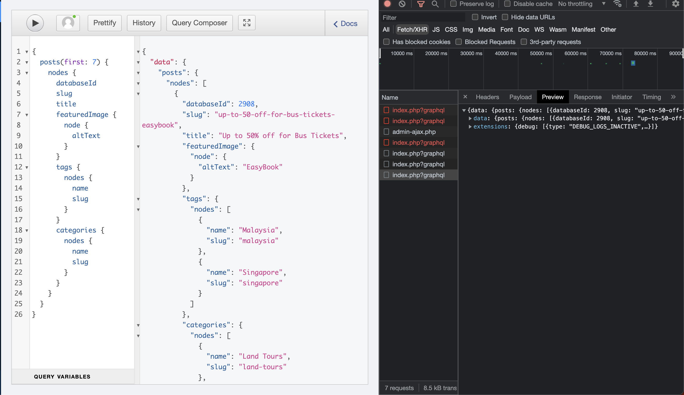The width and height of the screenshot is (684, 395).
Task: Select the Fetch/XHR filter type
Action: pyautogui.click(x=412, y=30)
